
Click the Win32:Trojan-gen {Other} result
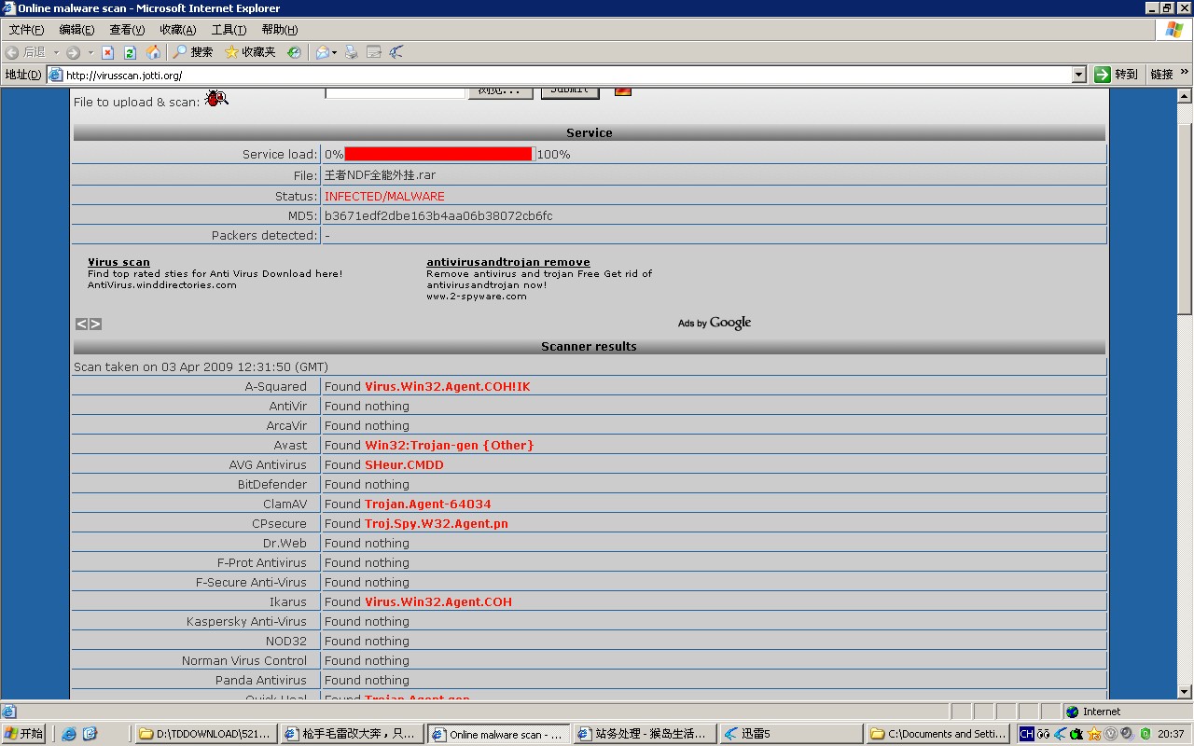[450, 445]
